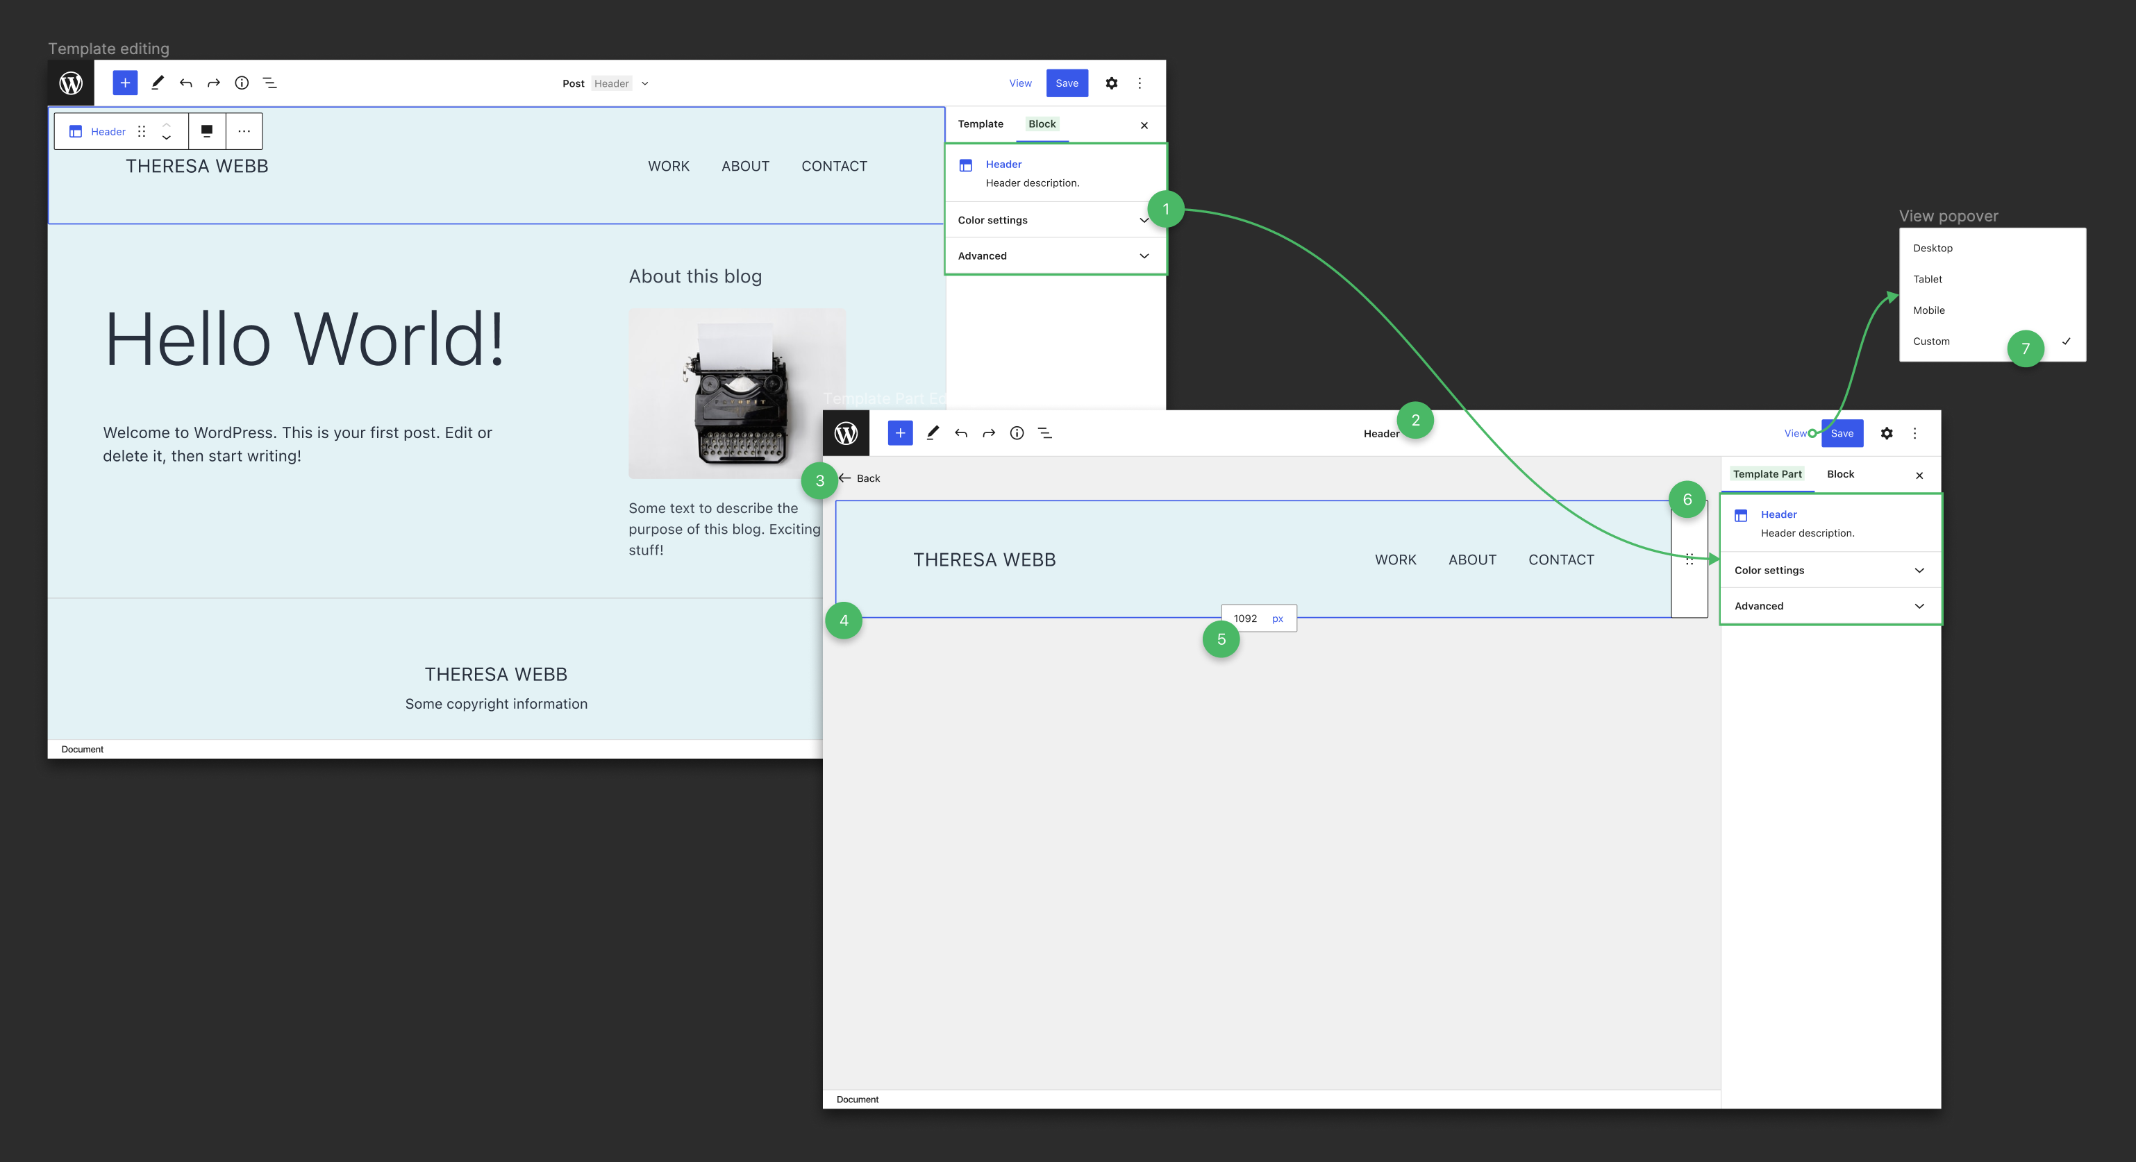Viewport: 2136px width, 1162px height.
Task: Open List View icon in Template Part editor
Action: click(1045, 432)
